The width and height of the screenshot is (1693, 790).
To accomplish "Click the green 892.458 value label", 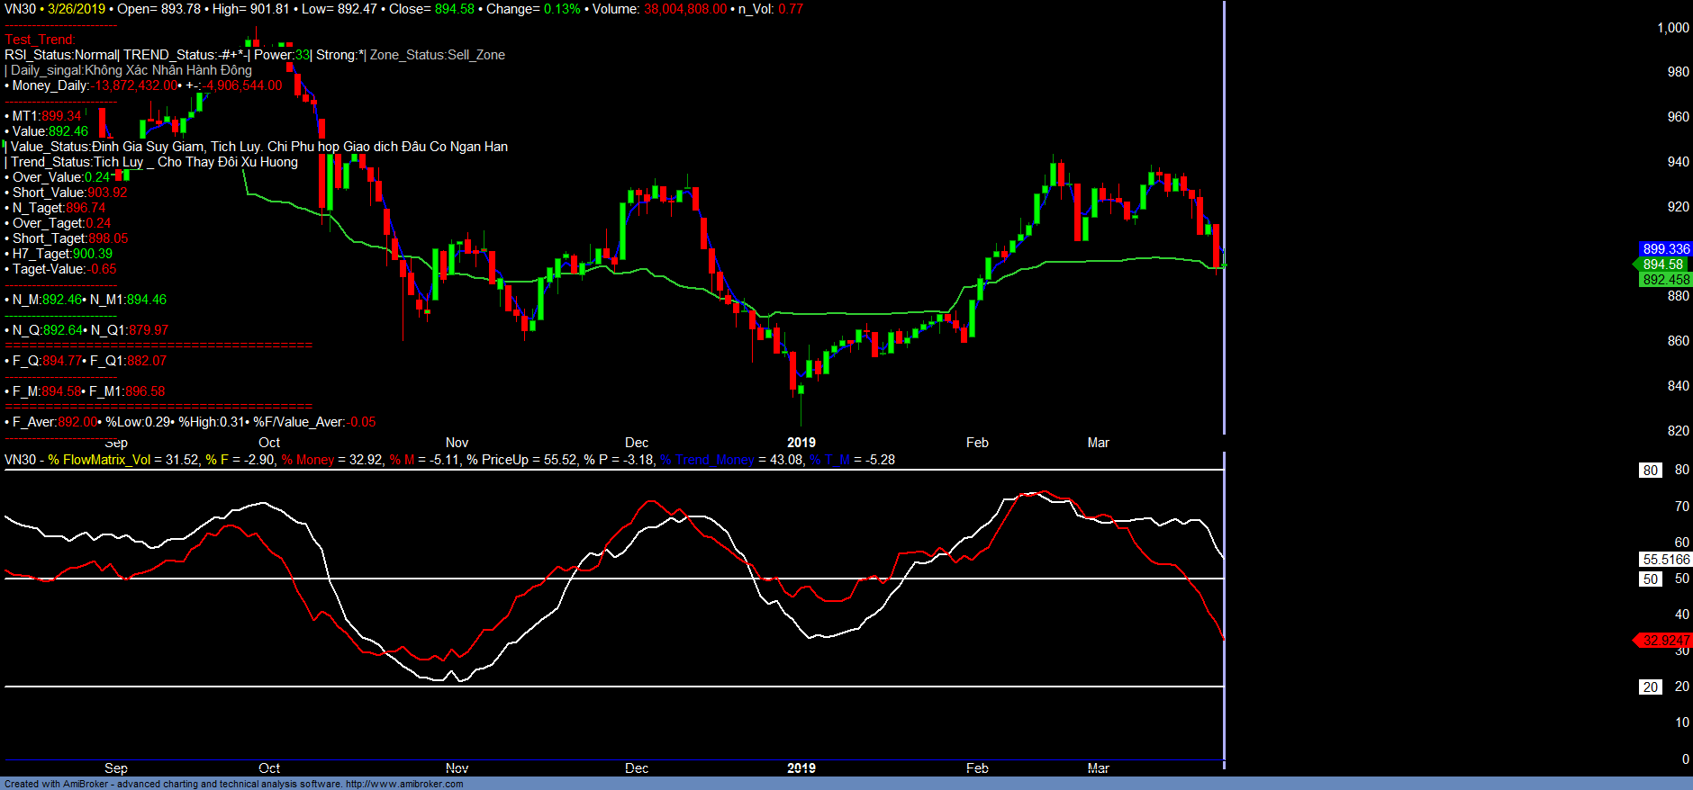I will (x=1665, y=280).
